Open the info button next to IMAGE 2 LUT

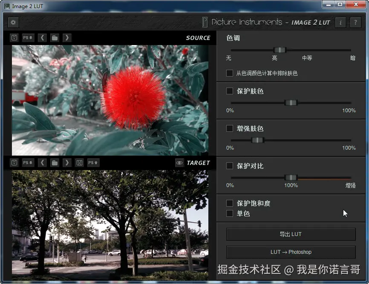coord(340,23)
